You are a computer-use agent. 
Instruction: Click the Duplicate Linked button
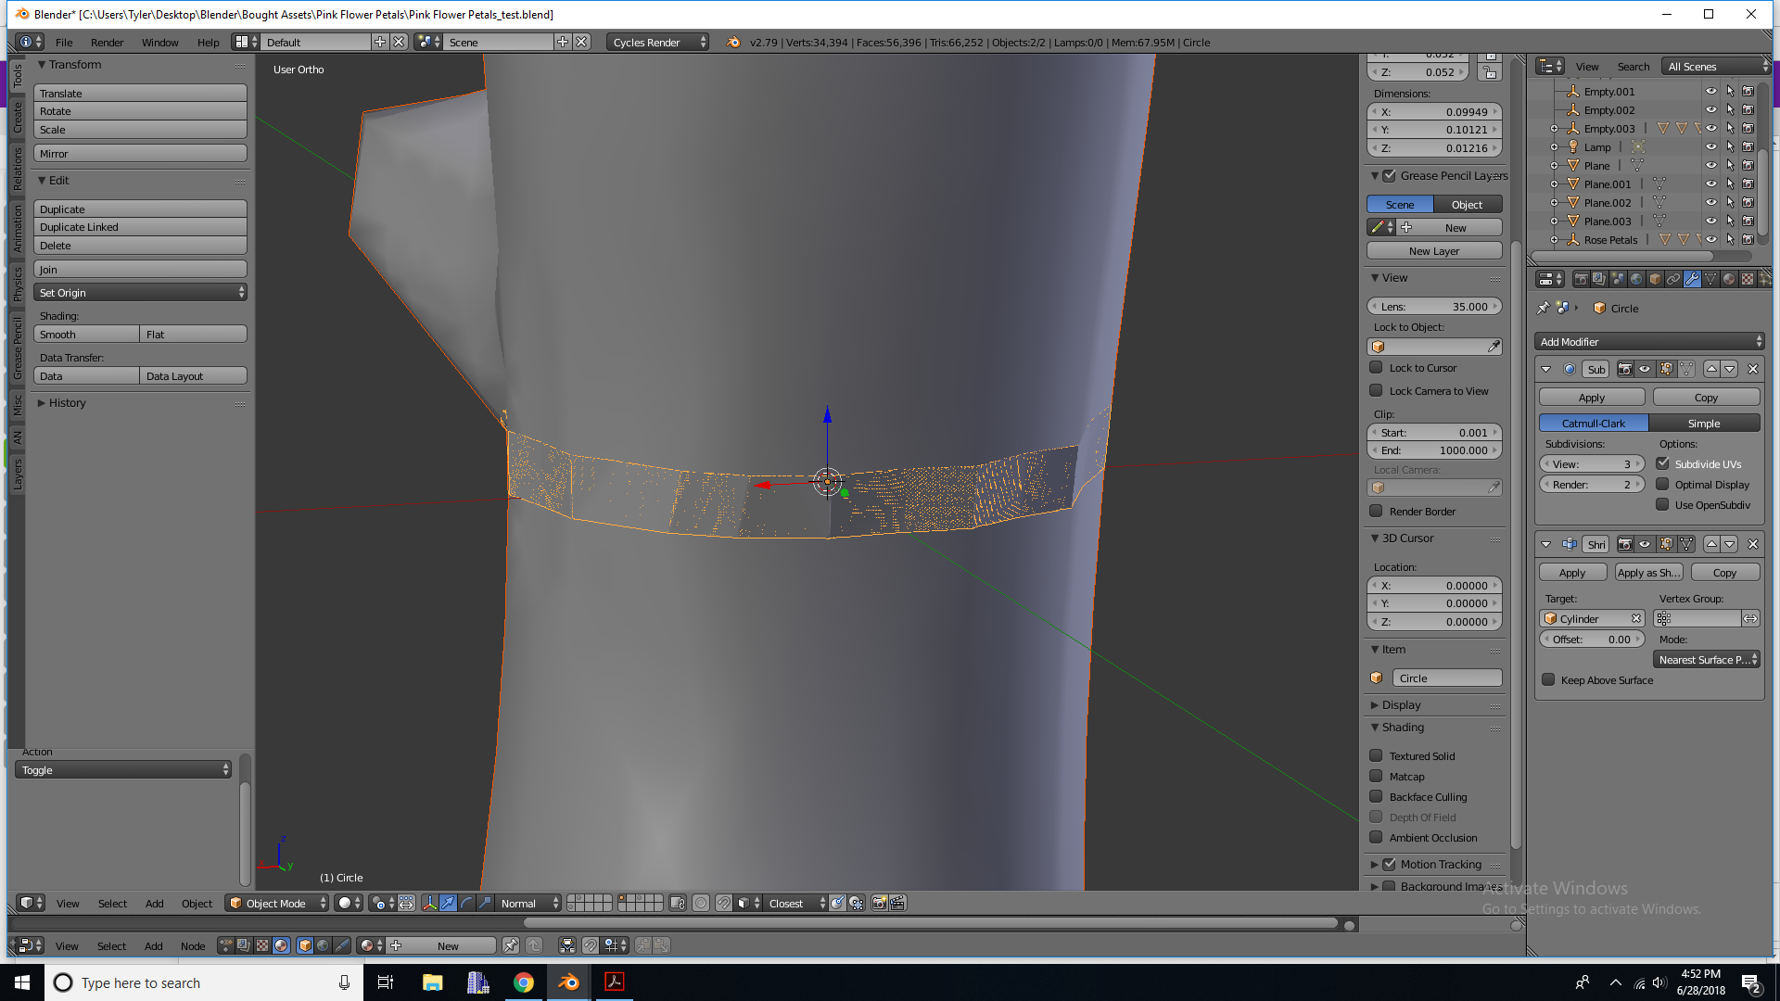pos(140,227)
